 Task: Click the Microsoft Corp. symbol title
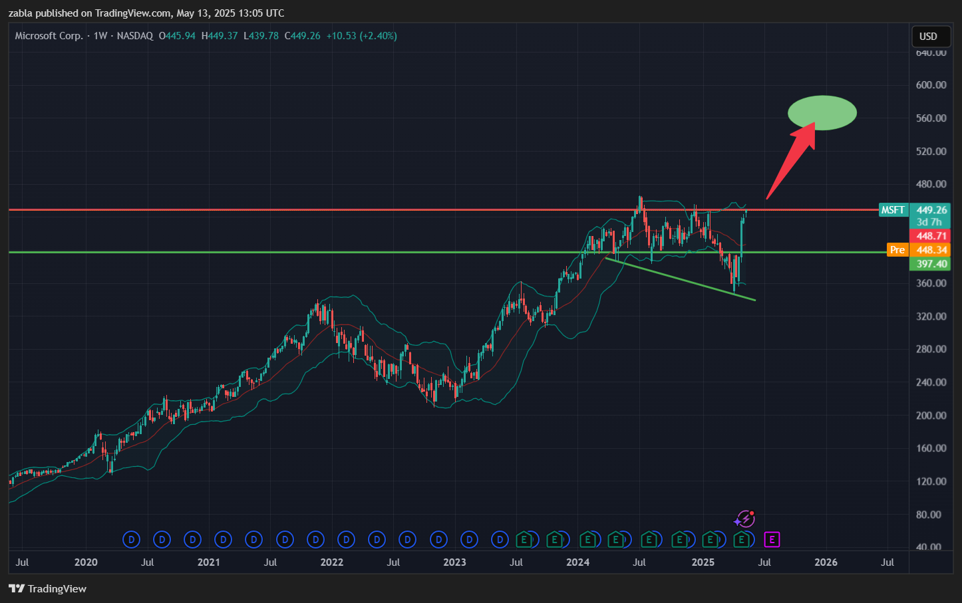49,36
